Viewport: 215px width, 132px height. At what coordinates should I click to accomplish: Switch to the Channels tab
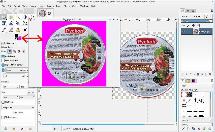pos(188,11)
